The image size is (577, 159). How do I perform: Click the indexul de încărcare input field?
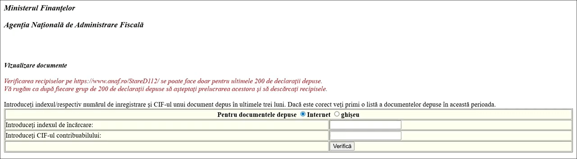[x=365, y=125]
